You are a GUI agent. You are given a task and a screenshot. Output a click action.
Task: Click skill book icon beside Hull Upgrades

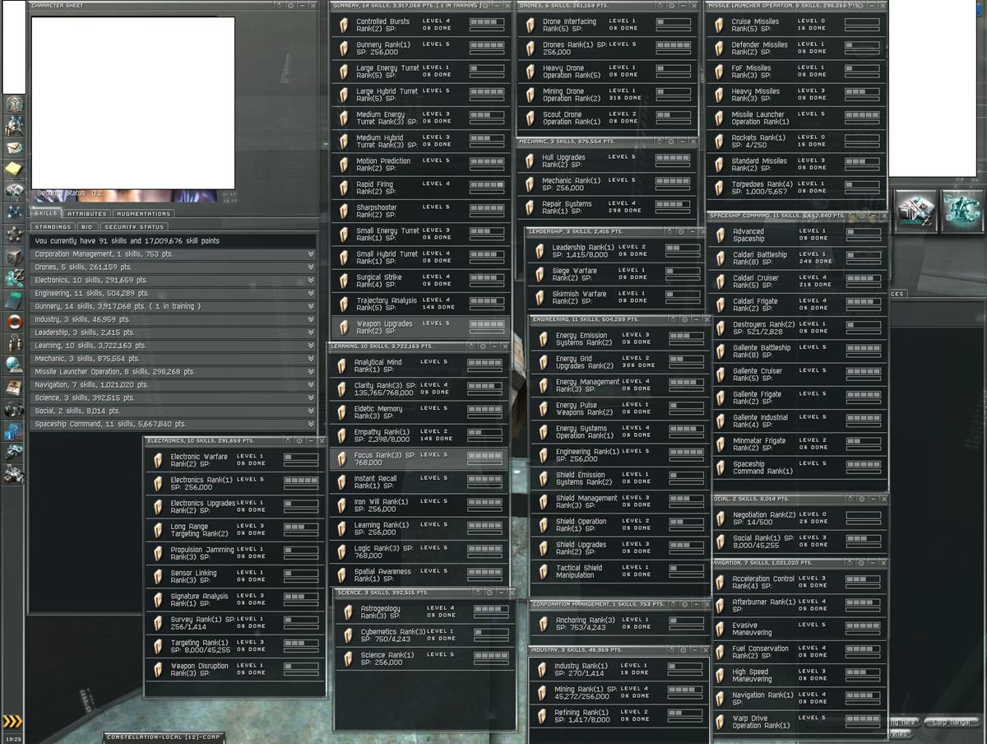(x=530, y=160)
